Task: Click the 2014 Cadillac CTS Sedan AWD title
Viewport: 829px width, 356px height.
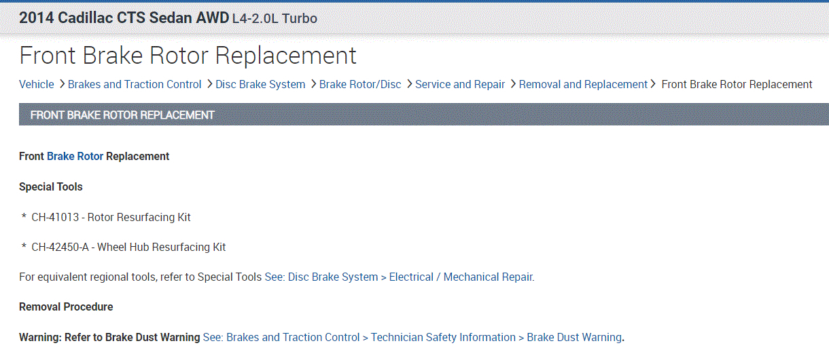Action: 124,18
